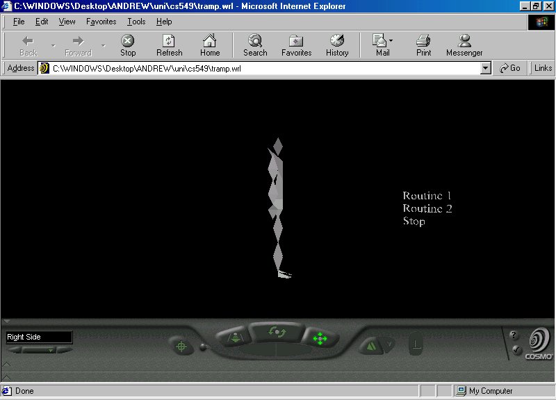Click My Computer zone in status bar
The image size is (556, 400).
(x=484, y=391)
